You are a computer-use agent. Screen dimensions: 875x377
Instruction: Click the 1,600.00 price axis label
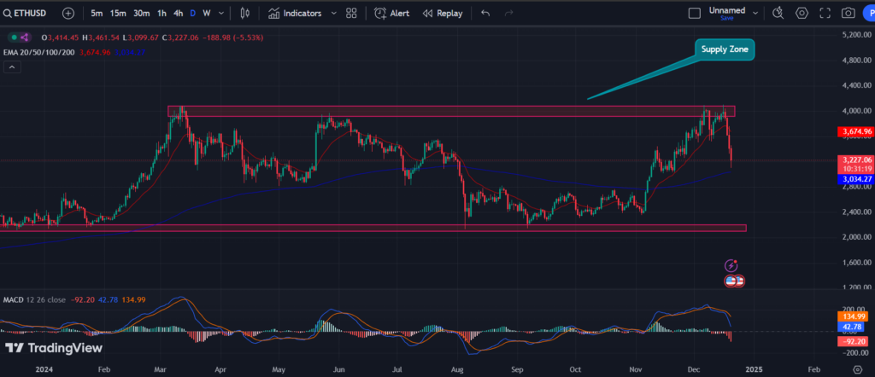click(854, 263)
